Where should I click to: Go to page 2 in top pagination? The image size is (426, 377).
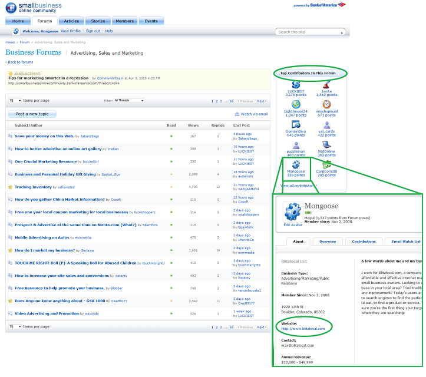(x=216, y=101)
